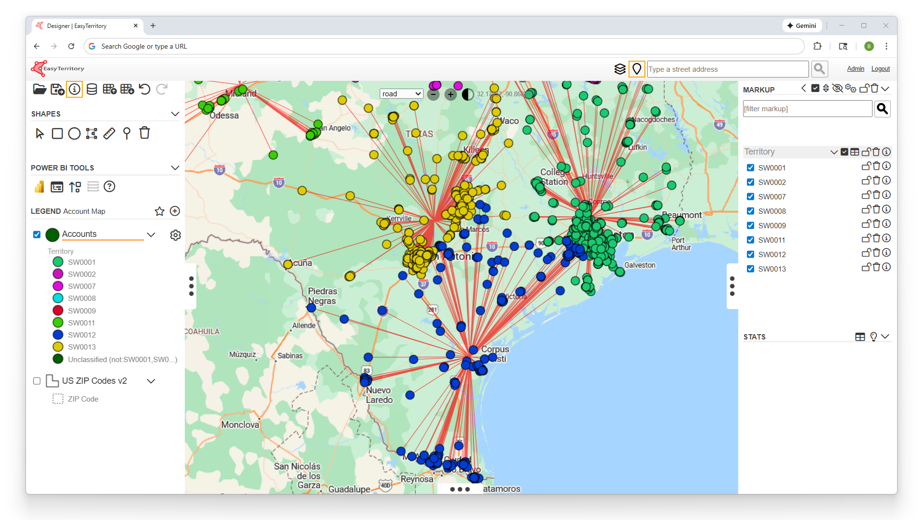This screenshot has width=924, height=520.
Task: Choose the circle shape tool
Action: pyautogui.click(x=74, y=133)
